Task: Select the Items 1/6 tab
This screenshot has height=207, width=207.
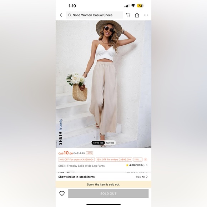Action: [98, 143]
